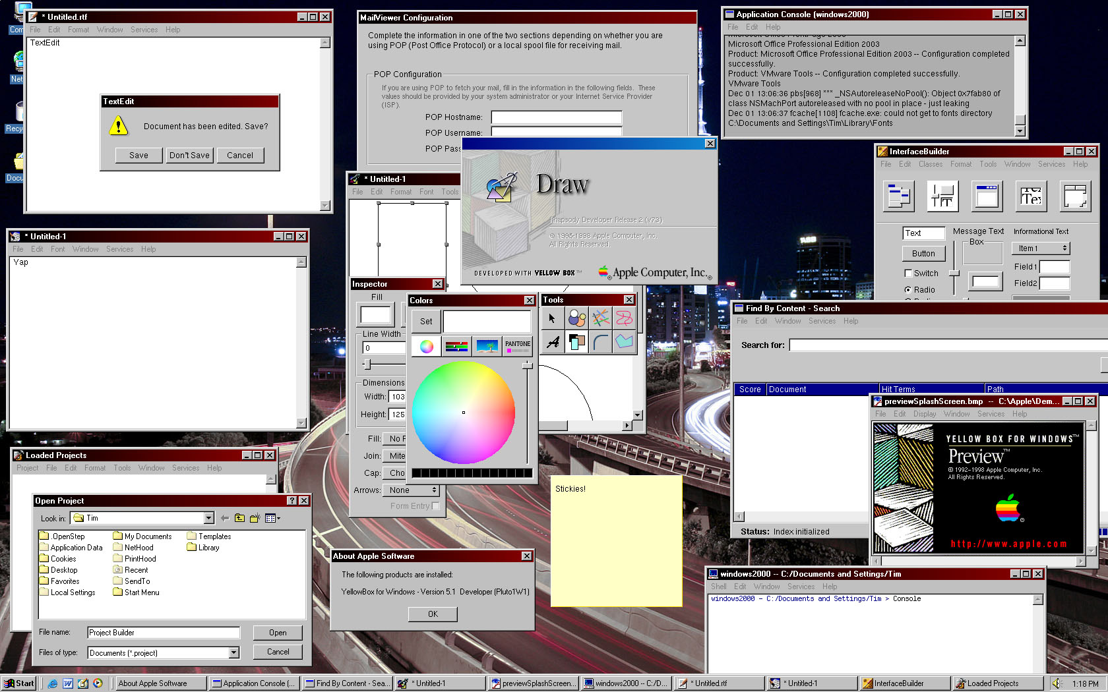Launch Microsoft Word from quick launch
1108x692 pixels.
68,683
